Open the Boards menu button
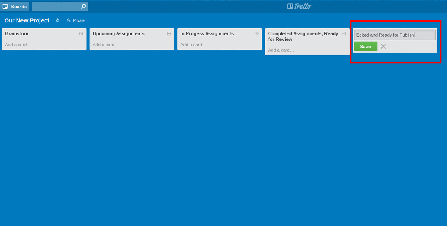Viewport: 447px width, 226px height. 15,6
